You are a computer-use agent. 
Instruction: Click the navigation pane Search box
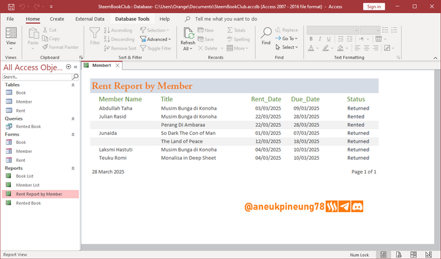pos(37,76)
